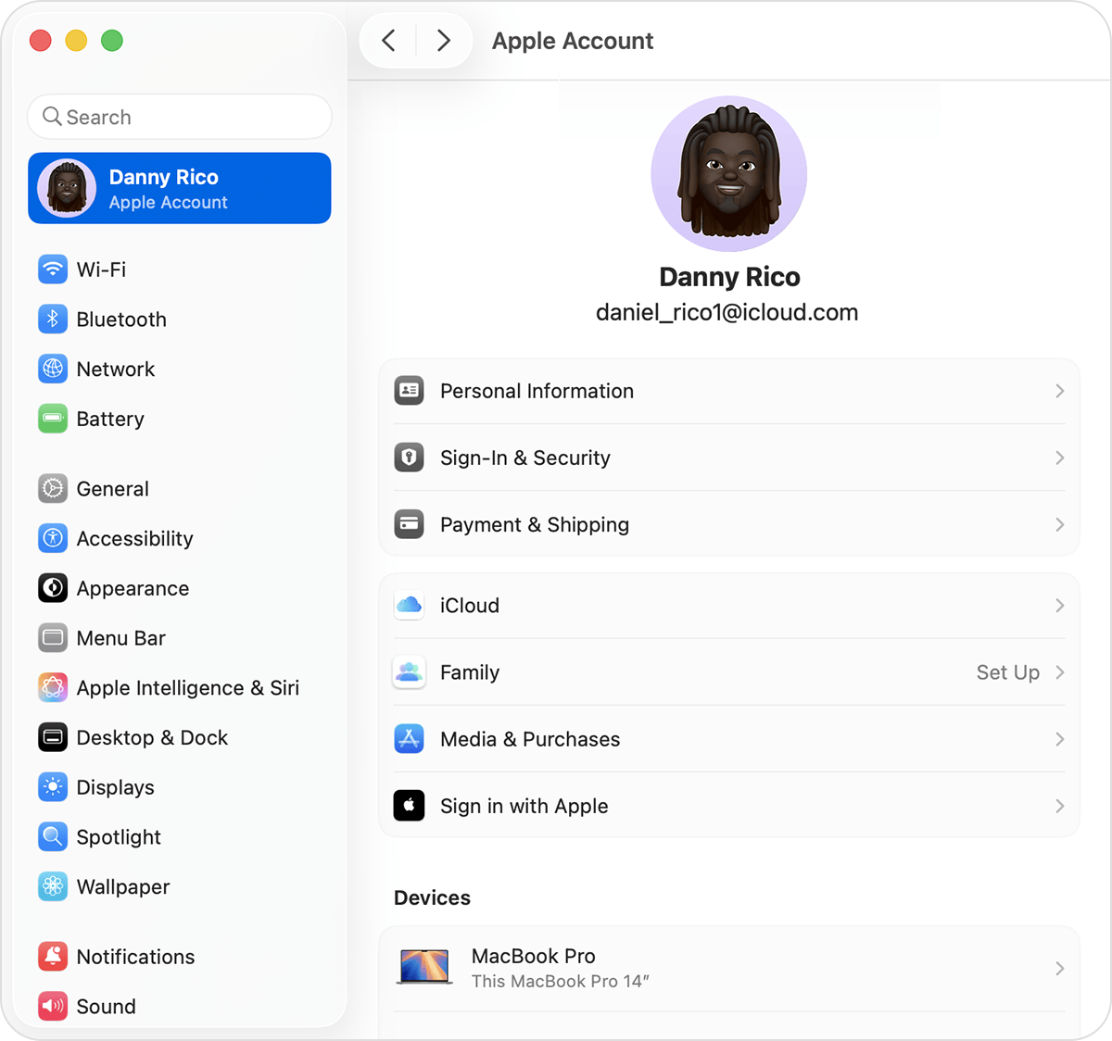Open Sign-In & Security via its chevron
Screen dimensions: 1112x1041
1059,458
